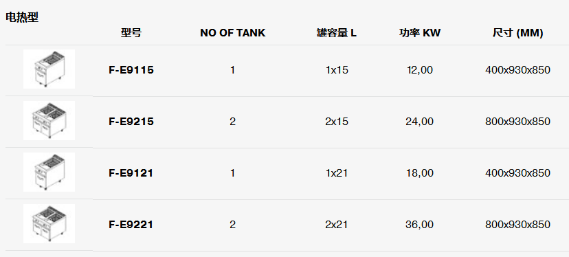The height and width of the screenshot is (257, 569).
Task: Select the 罐容量 L column header
Action: click(337, 33)
